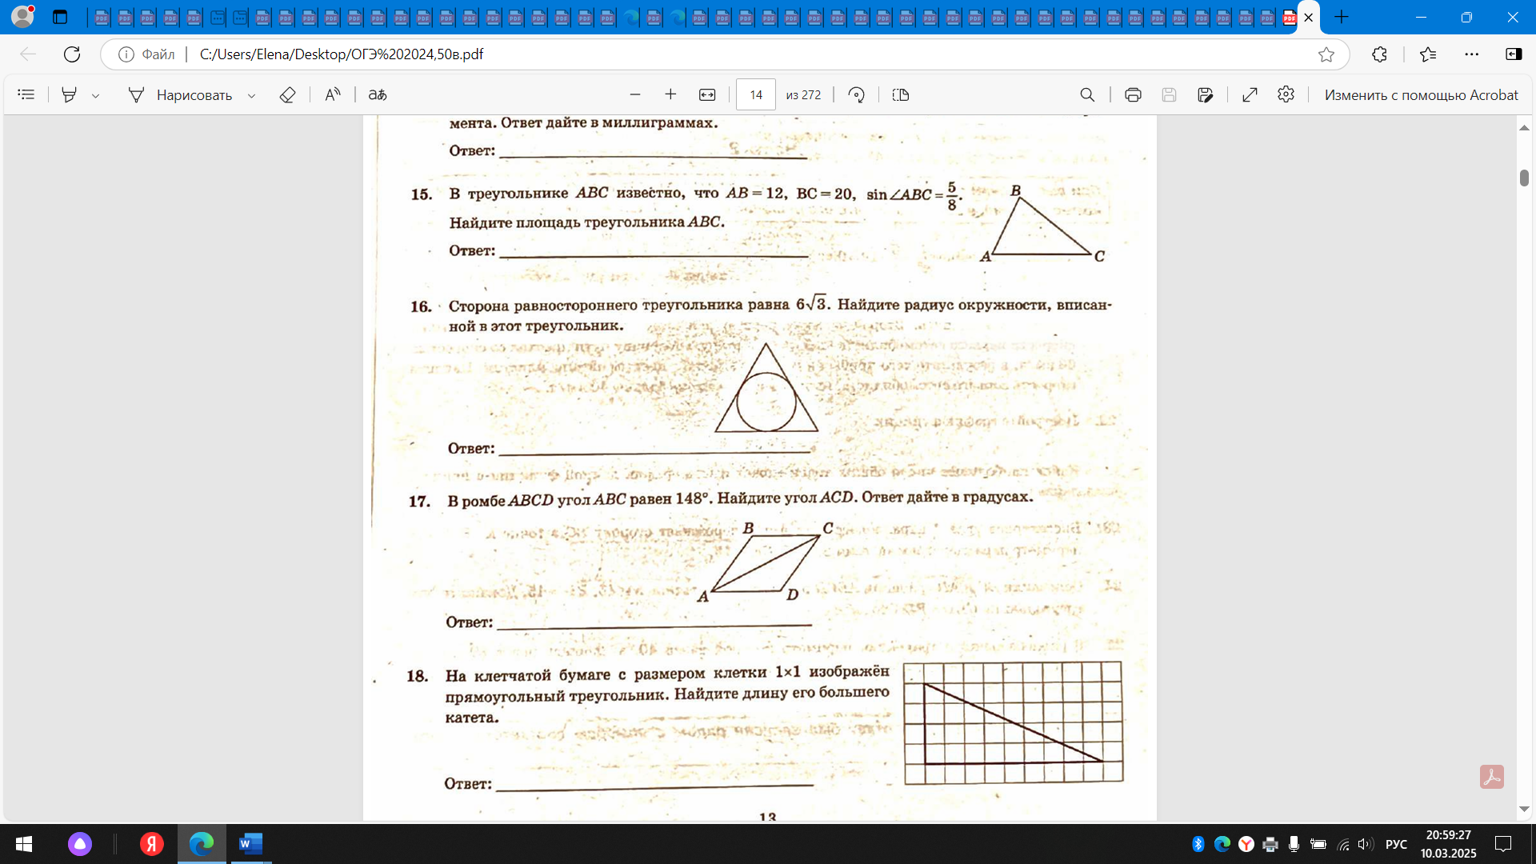Rotate the PDF page
The width and height of the screenshot is (1536, 864).
856,94
